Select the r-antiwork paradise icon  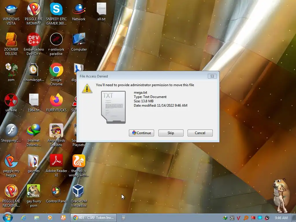coord(56,44)
